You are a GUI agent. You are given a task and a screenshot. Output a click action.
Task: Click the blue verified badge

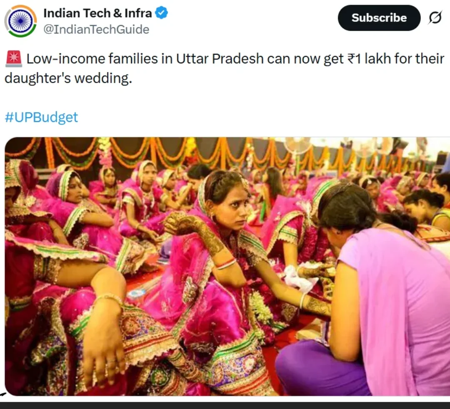(161, 13)
